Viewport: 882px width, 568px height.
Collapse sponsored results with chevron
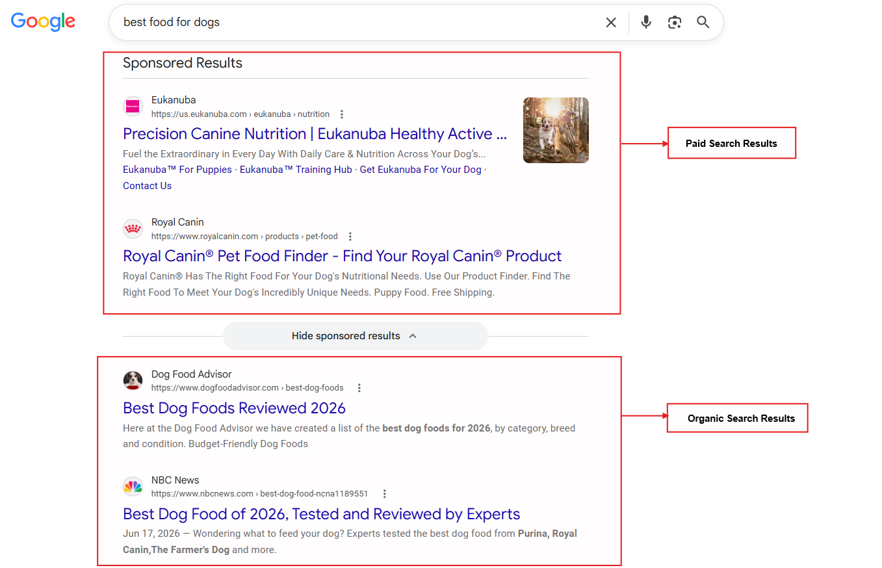coord(413,336)
